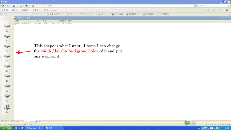Switch to the browser New tab taskbar button
Screen dimensions: 231x130
[x=34, y=128]
